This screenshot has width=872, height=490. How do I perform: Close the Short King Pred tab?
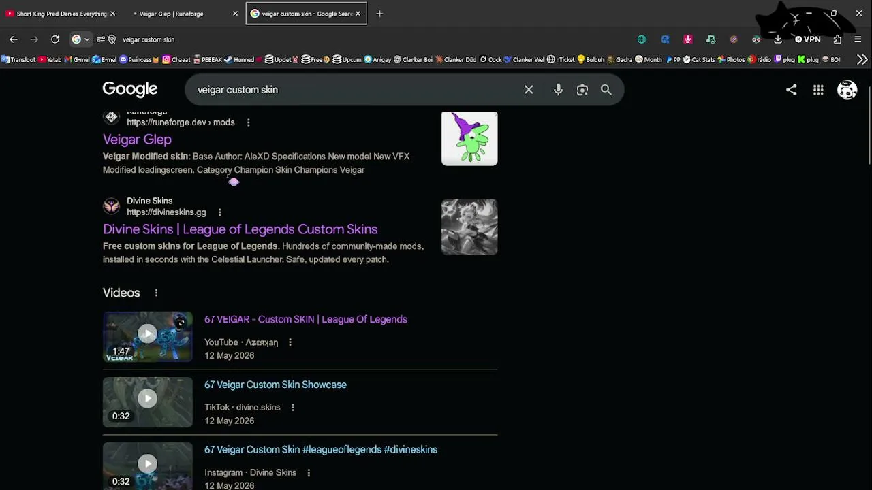click(x=112, y=14)
